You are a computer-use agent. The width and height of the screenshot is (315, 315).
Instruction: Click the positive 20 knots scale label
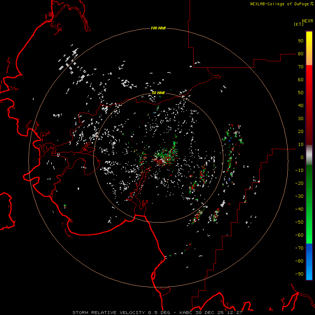tap(301, 132)
